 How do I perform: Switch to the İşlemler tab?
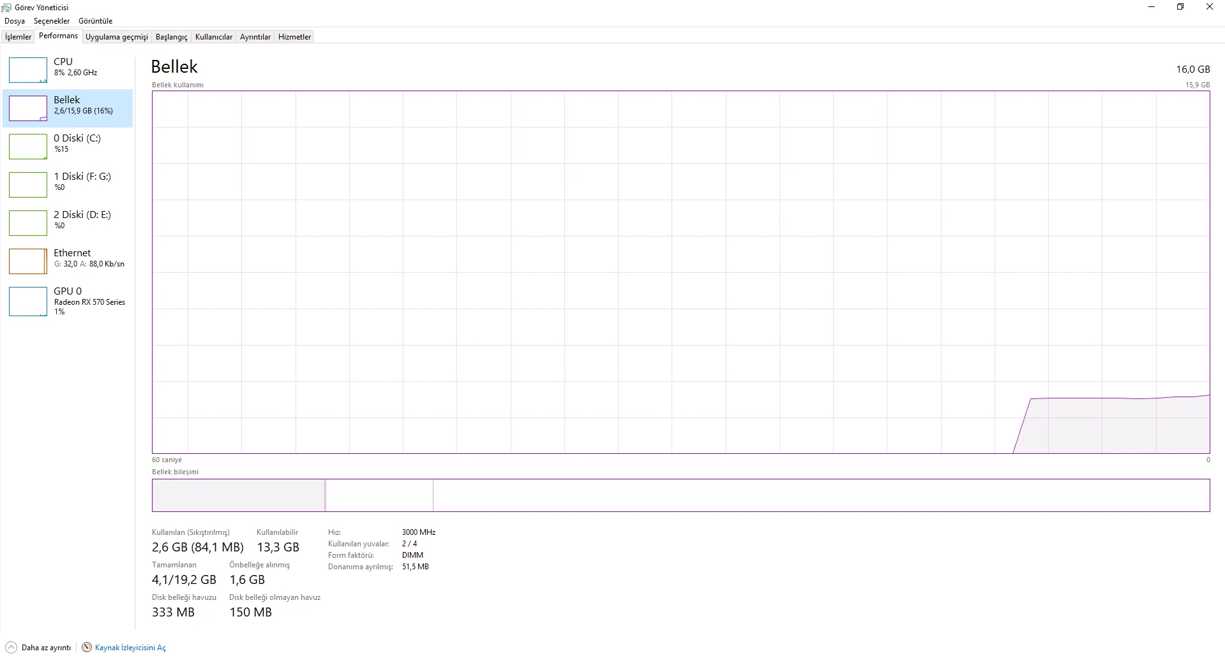tap(18, 37)
